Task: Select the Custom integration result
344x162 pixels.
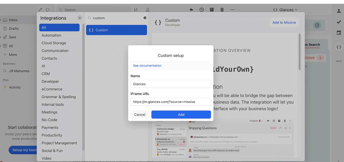Action: [116, 30]
